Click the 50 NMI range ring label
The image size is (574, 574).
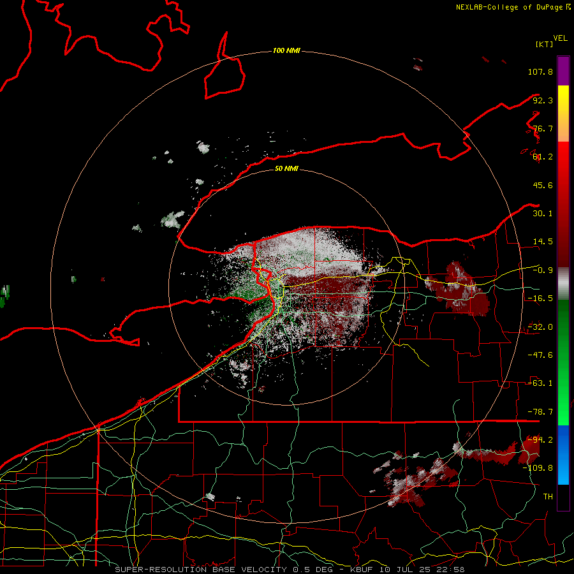(x=286, y=168)
